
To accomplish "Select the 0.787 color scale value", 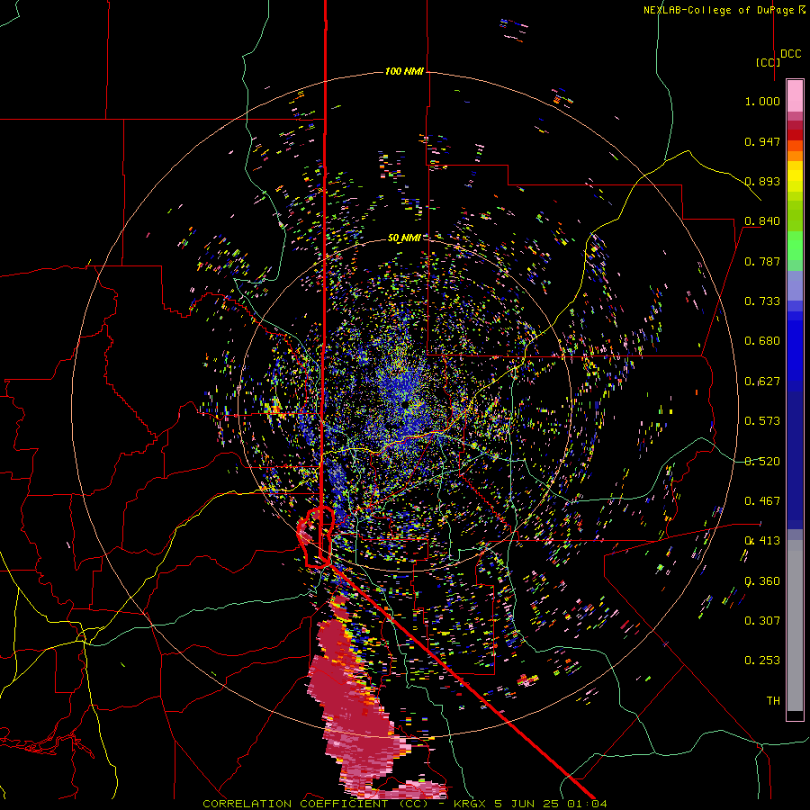I will [x=762, y=261].
